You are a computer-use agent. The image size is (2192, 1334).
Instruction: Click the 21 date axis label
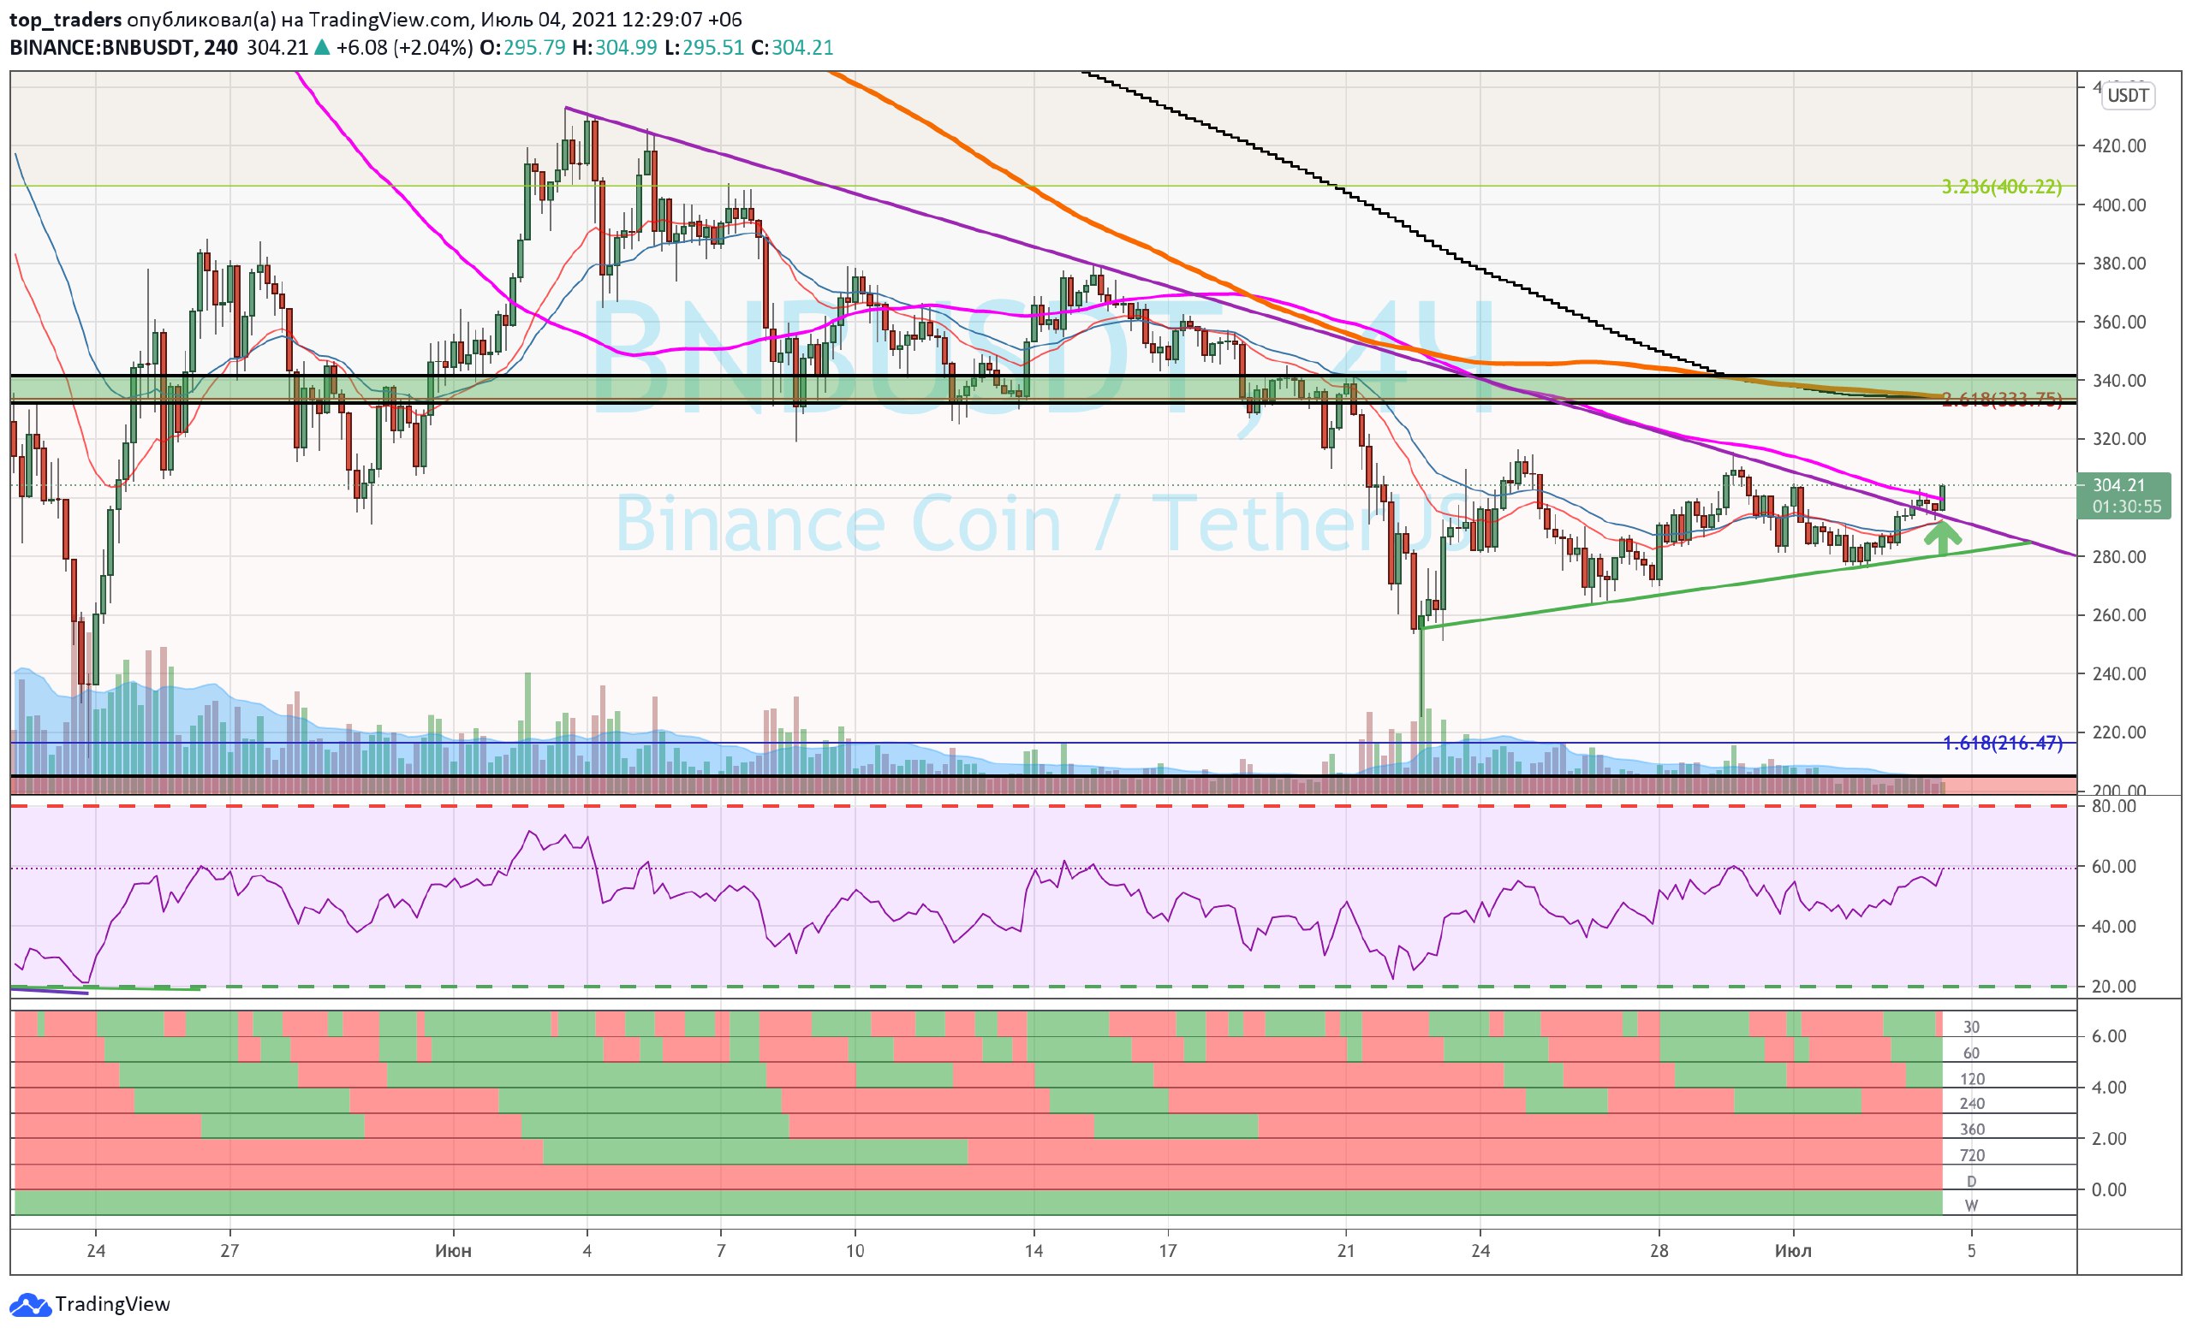click(x=1347, y=1251)
